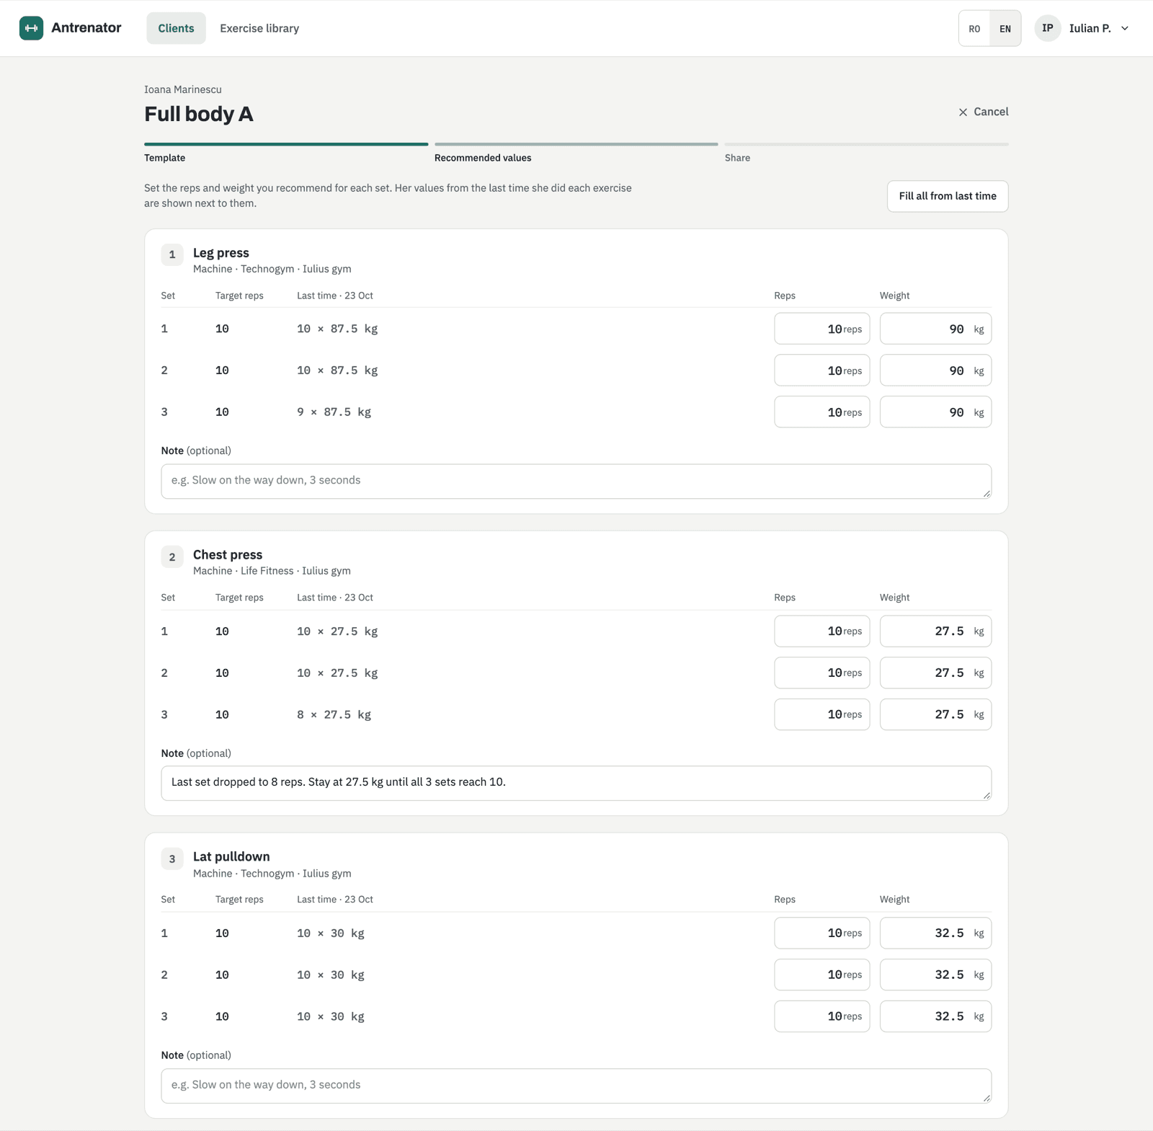Click the IP user avatar
The image size is (1153, 1131).
pyautogui.click(x=1048, y=28)
